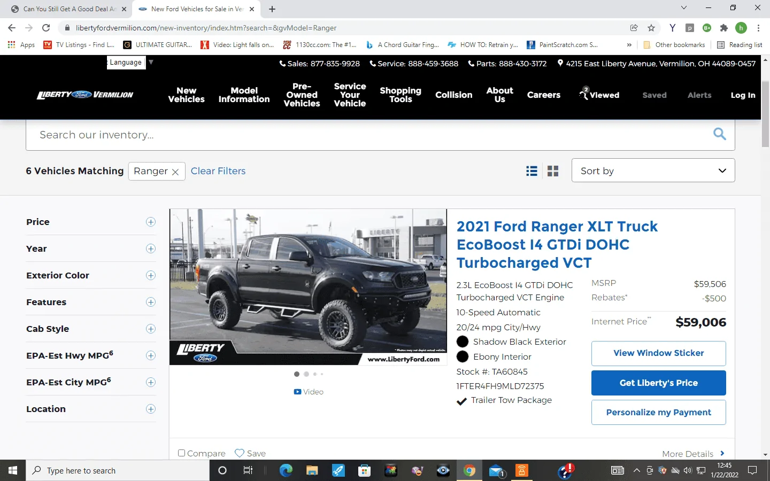Open File Explorer from the taskbar
Image resolution: width=770 pixels, height=481 pixels.
click(312, 470)
